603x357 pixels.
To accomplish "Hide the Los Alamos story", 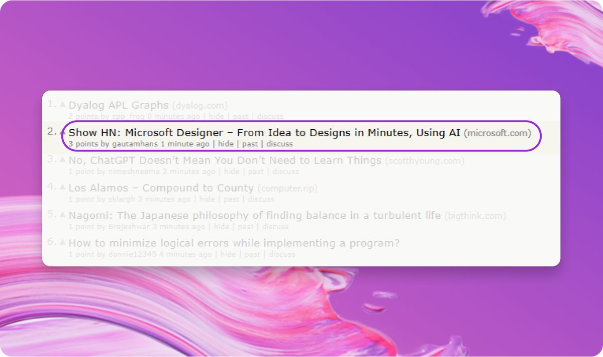I will [x=207, y=199].
